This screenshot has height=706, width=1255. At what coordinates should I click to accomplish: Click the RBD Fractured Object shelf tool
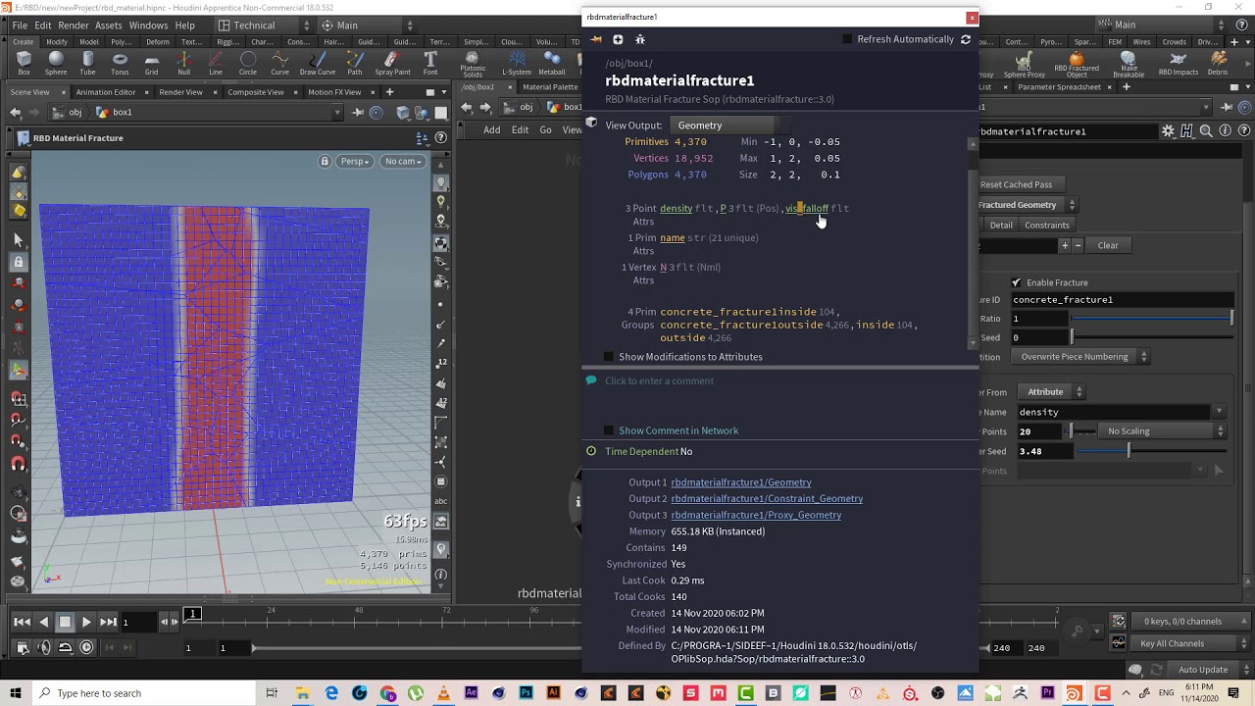coord(1077,65)
